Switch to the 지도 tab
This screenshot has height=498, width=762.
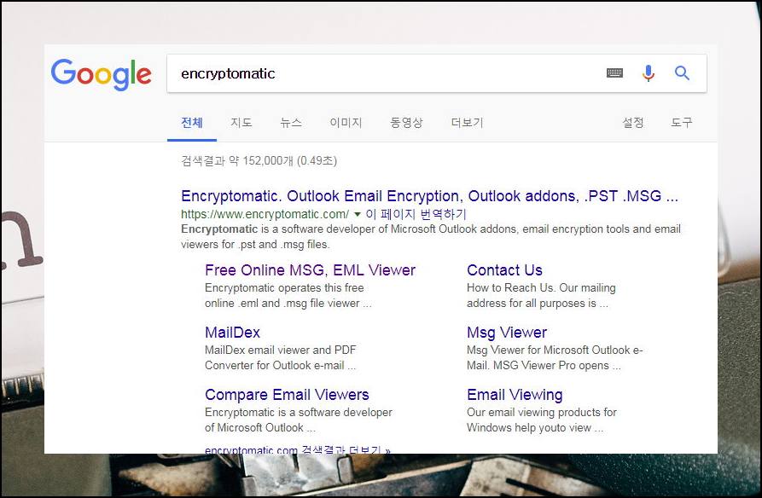click(x=241, y=123)
